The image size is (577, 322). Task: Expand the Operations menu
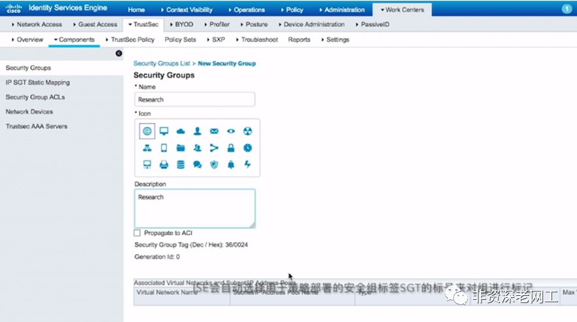tap(247, 10)
